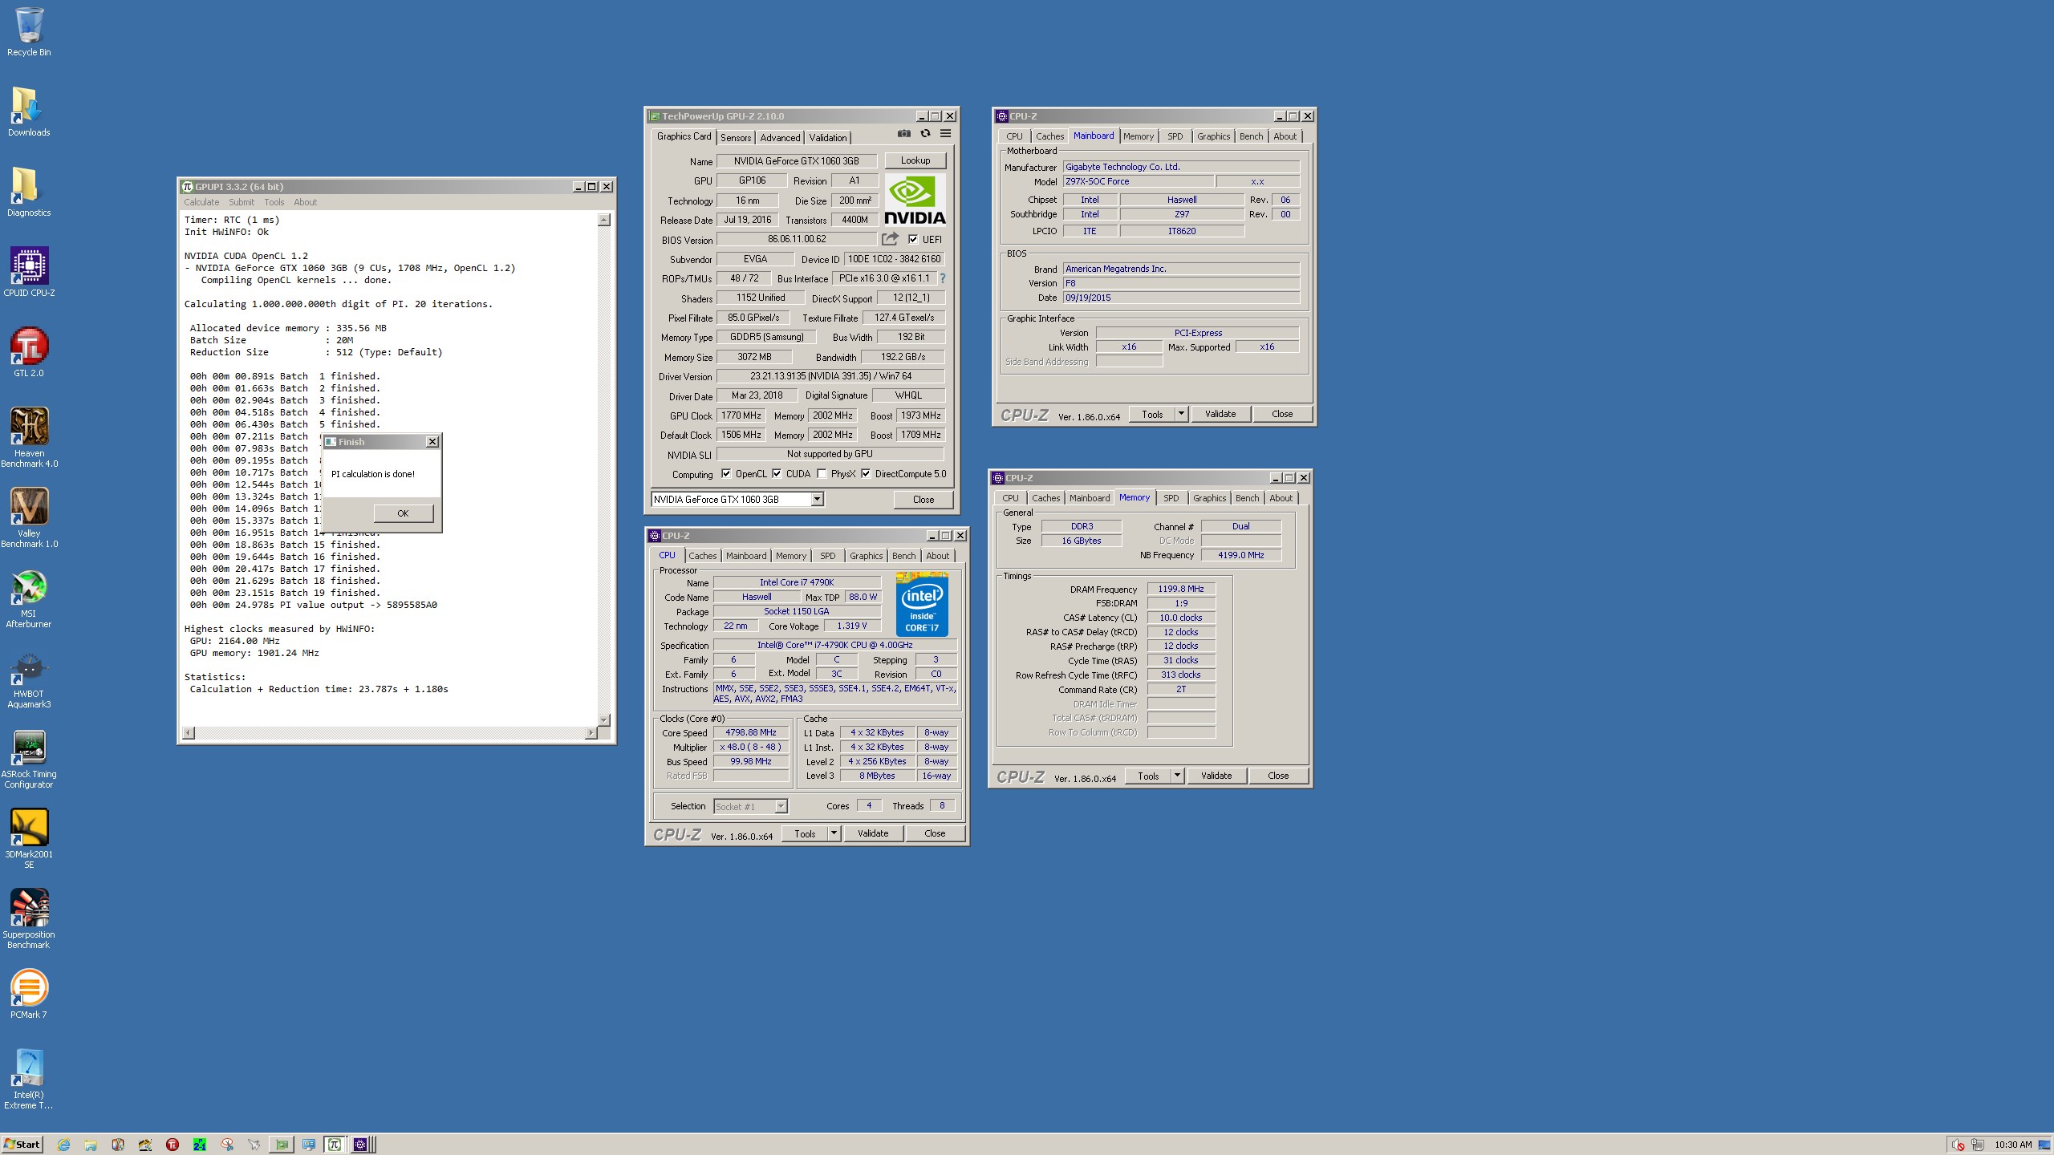Image resolution: width=2054 pixels, height=1155 pixels.
Task: Open File Explorer from the taskbar
Action: tap(91, 1145)
